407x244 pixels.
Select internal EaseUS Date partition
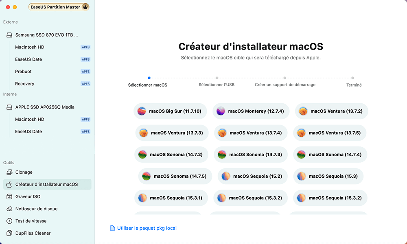point(28,131)
